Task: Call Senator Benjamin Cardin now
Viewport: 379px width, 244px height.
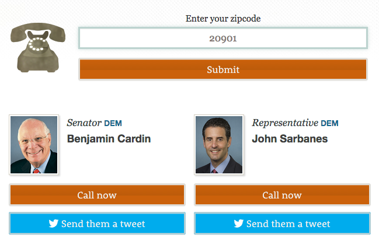Action: click(x=97, y=195)
